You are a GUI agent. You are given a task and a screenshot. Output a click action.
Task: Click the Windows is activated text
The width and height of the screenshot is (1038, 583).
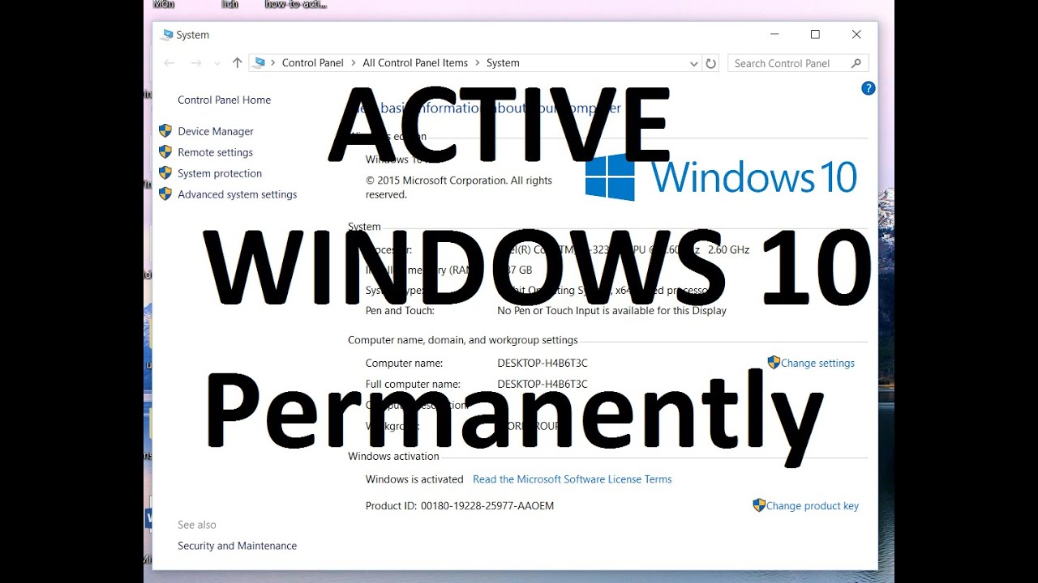tap(414, 479)
